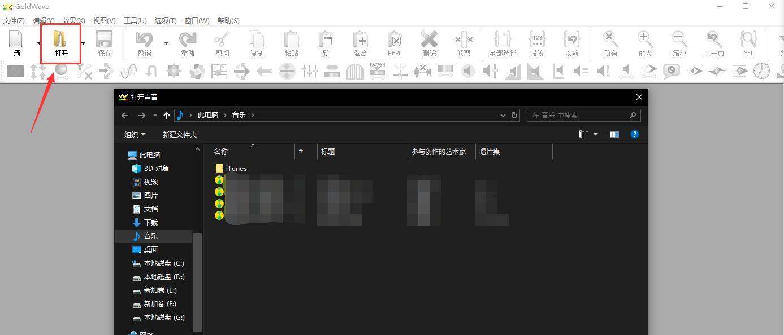
Task: Click the 以前 previous selection icon
Action: [571, 39]
